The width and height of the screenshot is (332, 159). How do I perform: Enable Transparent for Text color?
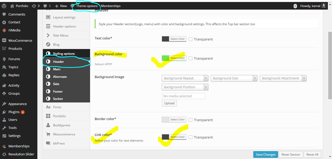[x=191, y=39]
